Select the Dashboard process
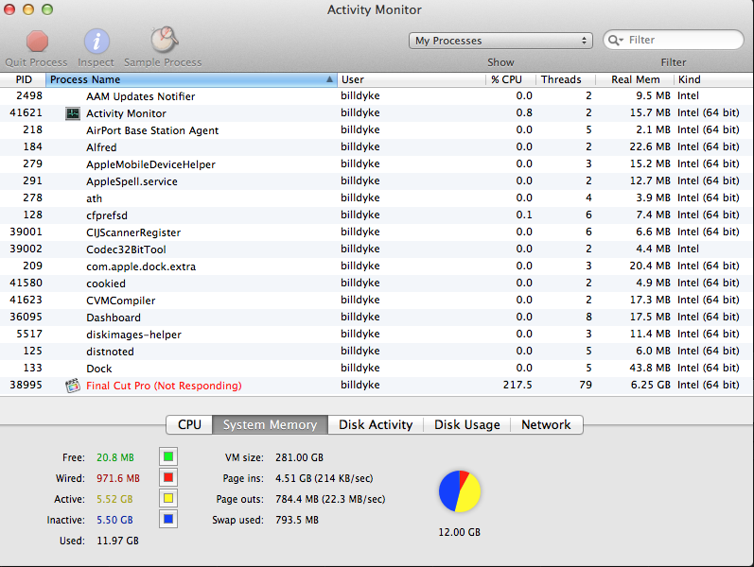This screenshot has height=567, width=754. (x=114, y=318)
